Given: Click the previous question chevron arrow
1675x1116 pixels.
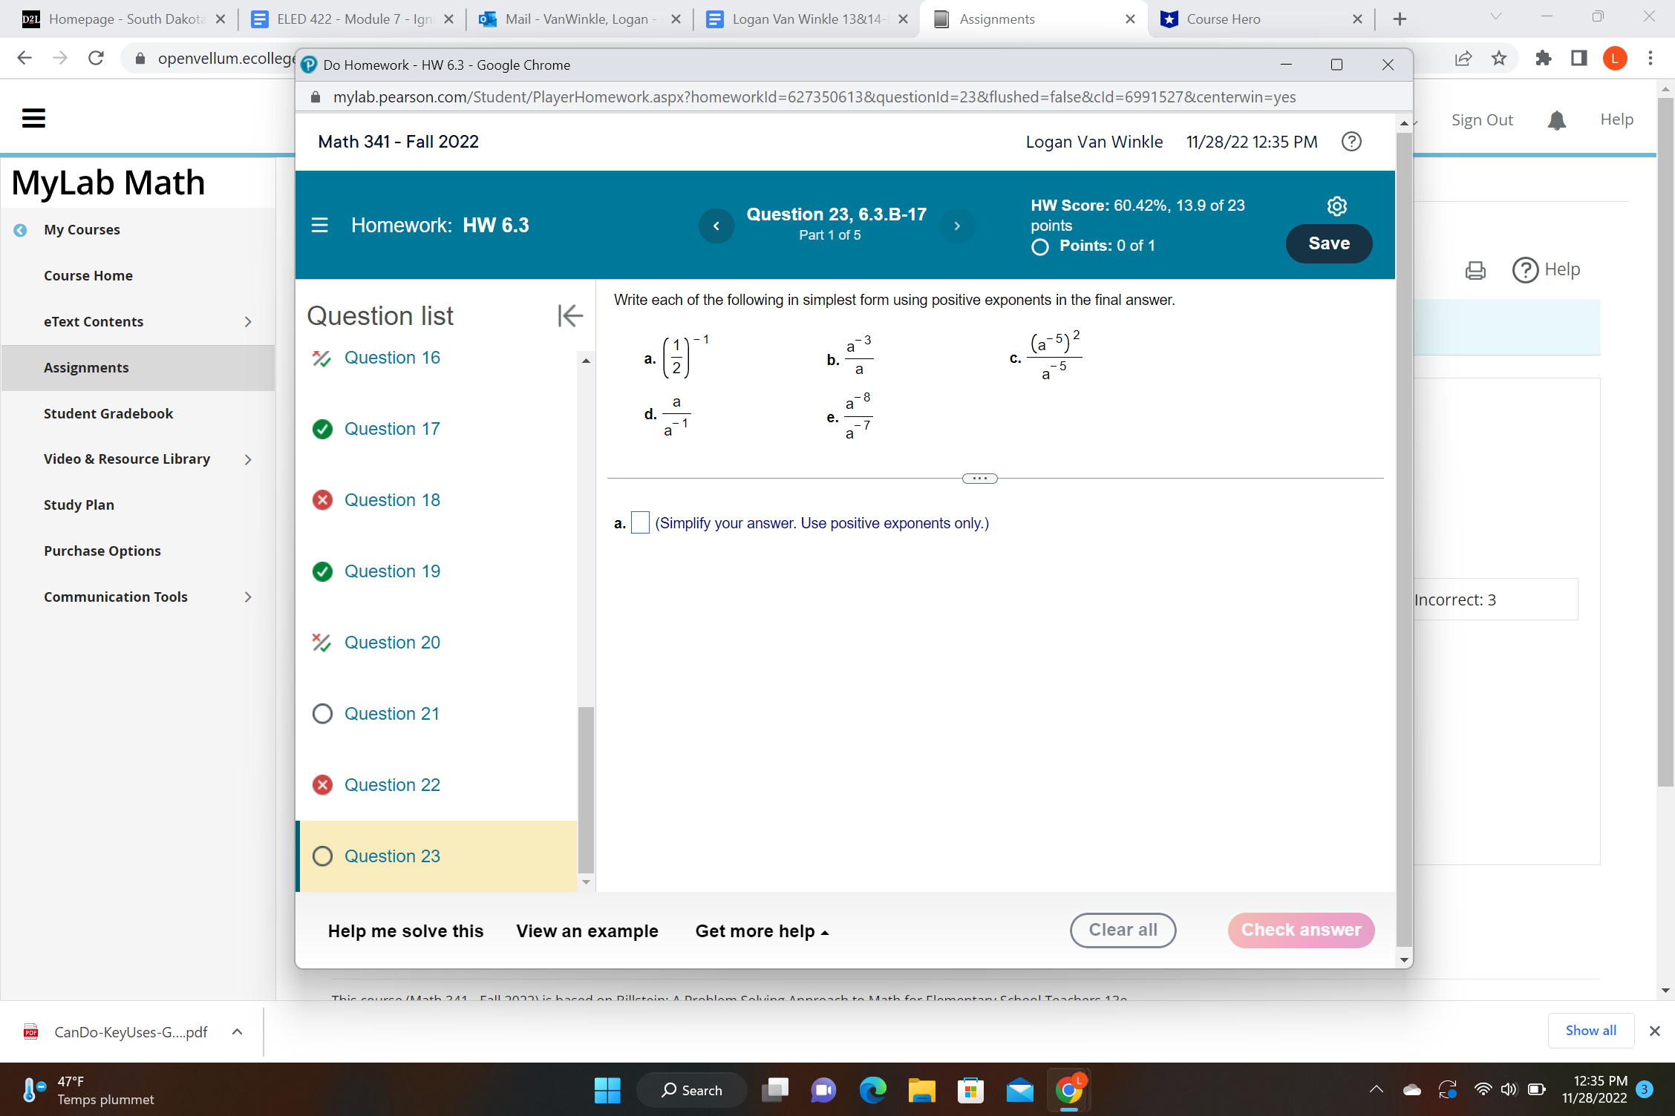Looking at the screenshot, I should (716, 226).
